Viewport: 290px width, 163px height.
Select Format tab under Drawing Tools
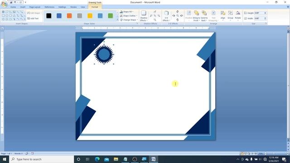[95, 7]
